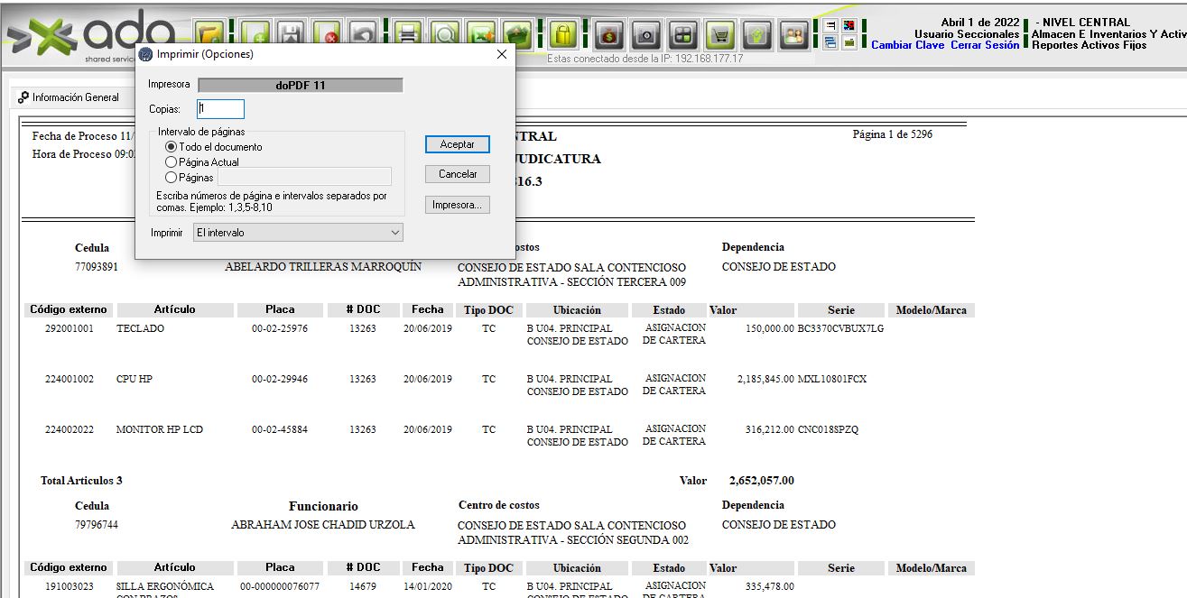Image resolution: width=1187 pixels, height=598 pixels.
Task: Select the 'Todo el documento' option
Action: point(172,147)
